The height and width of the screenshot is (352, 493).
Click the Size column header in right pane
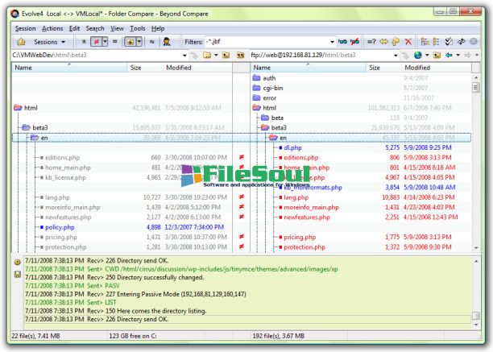[374, 68]
